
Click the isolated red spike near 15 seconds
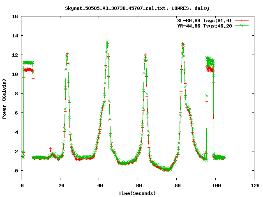(x=50, y=149)
